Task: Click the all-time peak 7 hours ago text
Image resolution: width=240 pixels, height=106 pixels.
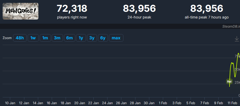Action: click(x=207, y=17)
